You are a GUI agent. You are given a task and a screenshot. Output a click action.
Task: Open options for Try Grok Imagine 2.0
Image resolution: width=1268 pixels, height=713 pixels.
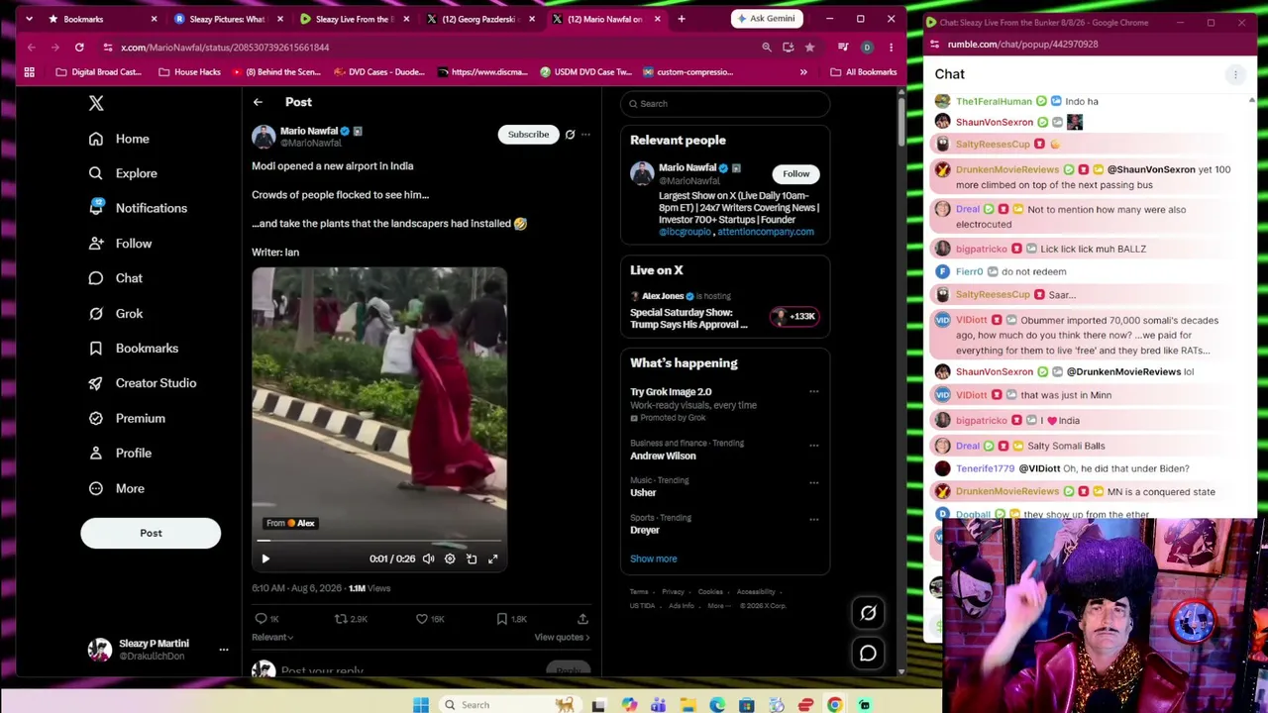coord(813,392)
